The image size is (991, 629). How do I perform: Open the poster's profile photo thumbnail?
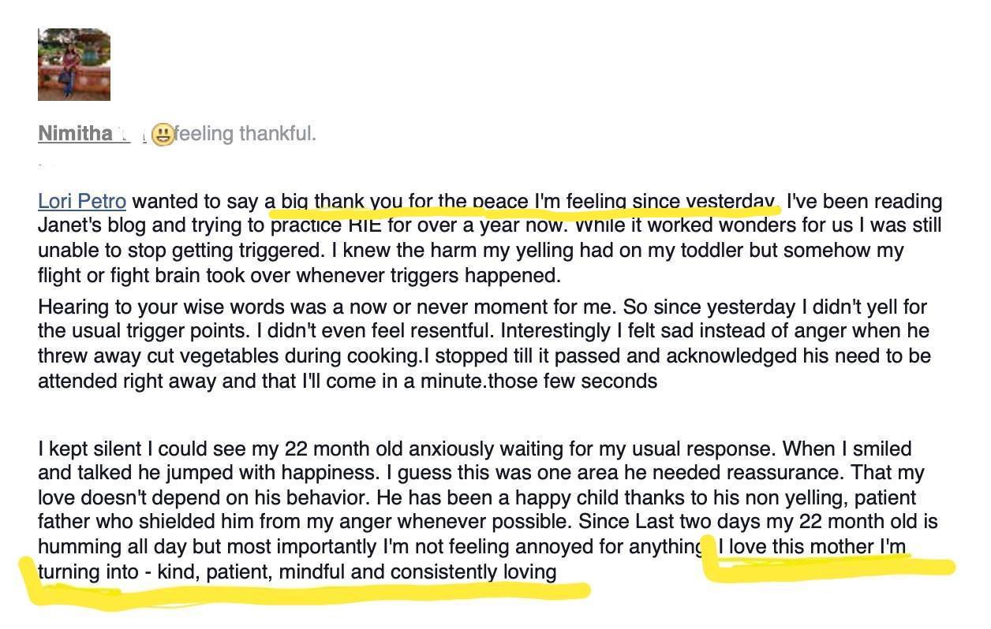(74, 65)
